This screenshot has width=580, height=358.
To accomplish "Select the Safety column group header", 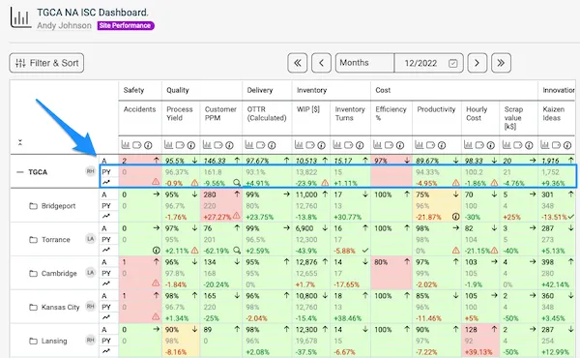I will [134, 90].
